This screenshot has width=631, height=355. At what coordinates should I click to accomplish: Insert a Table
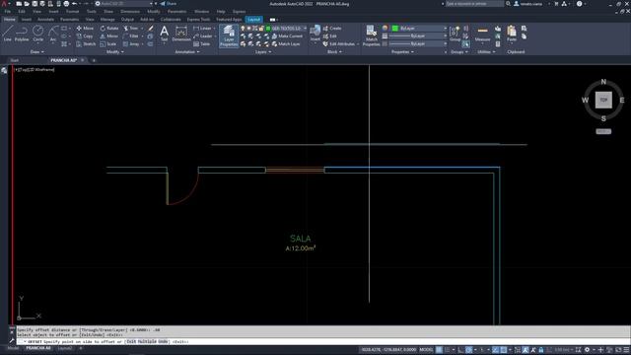[201, 43]
